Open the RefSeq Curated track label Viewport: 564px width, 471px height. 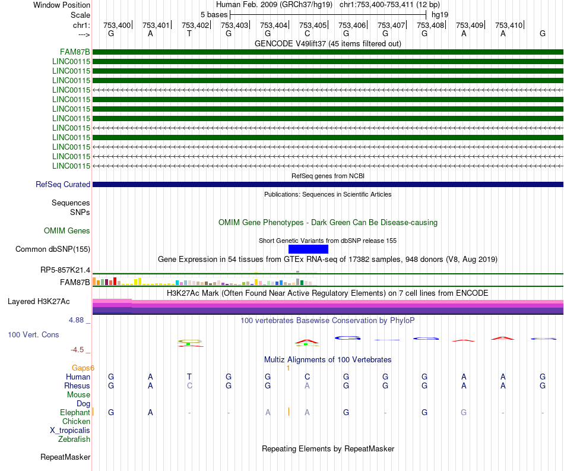click(62, 184)
